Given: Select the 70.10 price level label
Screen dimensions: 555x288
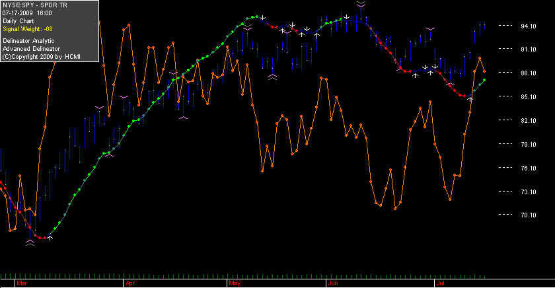Looking at the screenshot, I should coord(528,215).
